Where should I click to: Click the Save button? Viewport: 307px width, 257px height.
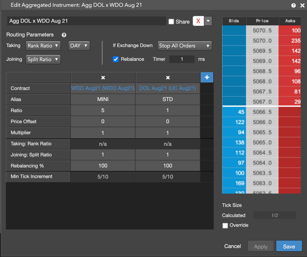[x=289, y=246]
